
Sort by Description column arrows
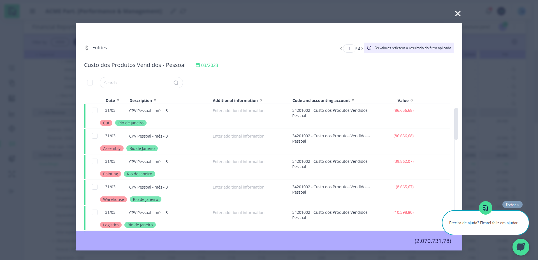pos(155,100)
